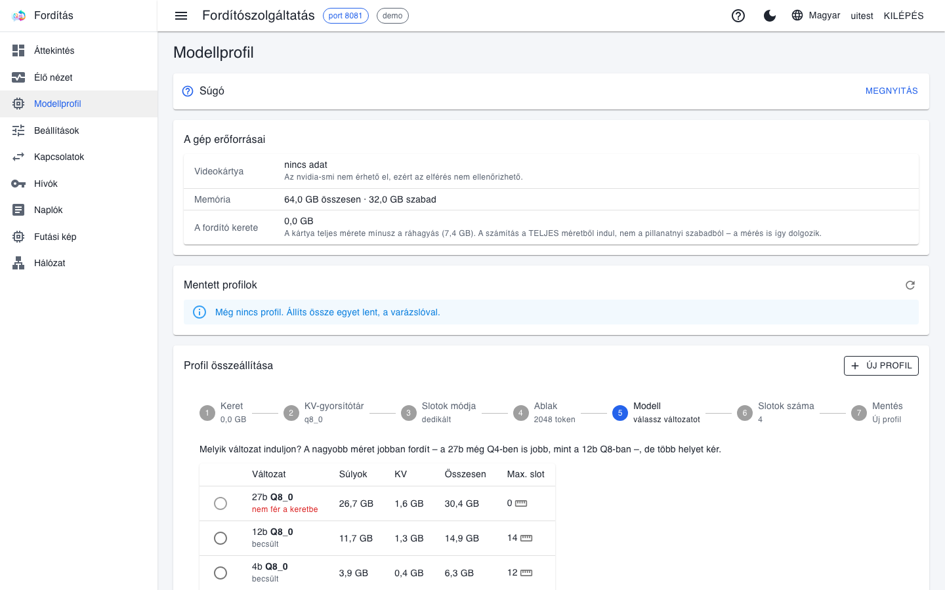Click the Max. slot column header
The height and width of the screenshot is (590, 945).
(x=526, y=475)
